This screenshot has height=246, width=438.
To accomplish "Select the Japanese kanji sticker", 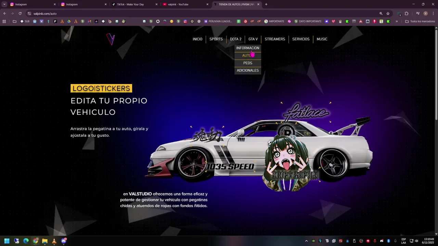I will pyautogui.click(x=207, y=135).
